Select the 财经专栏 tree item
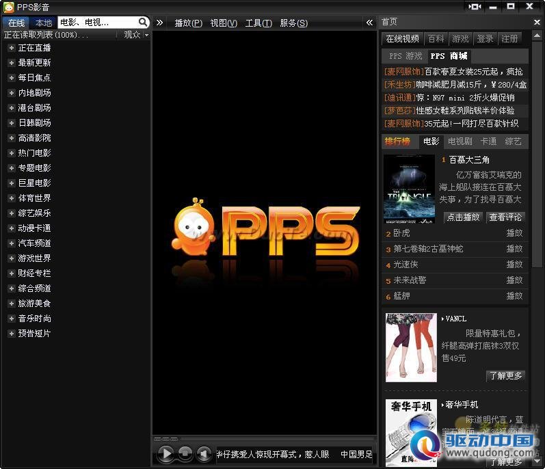This screenshot has width=545, height=469. [x=34, y=273]
